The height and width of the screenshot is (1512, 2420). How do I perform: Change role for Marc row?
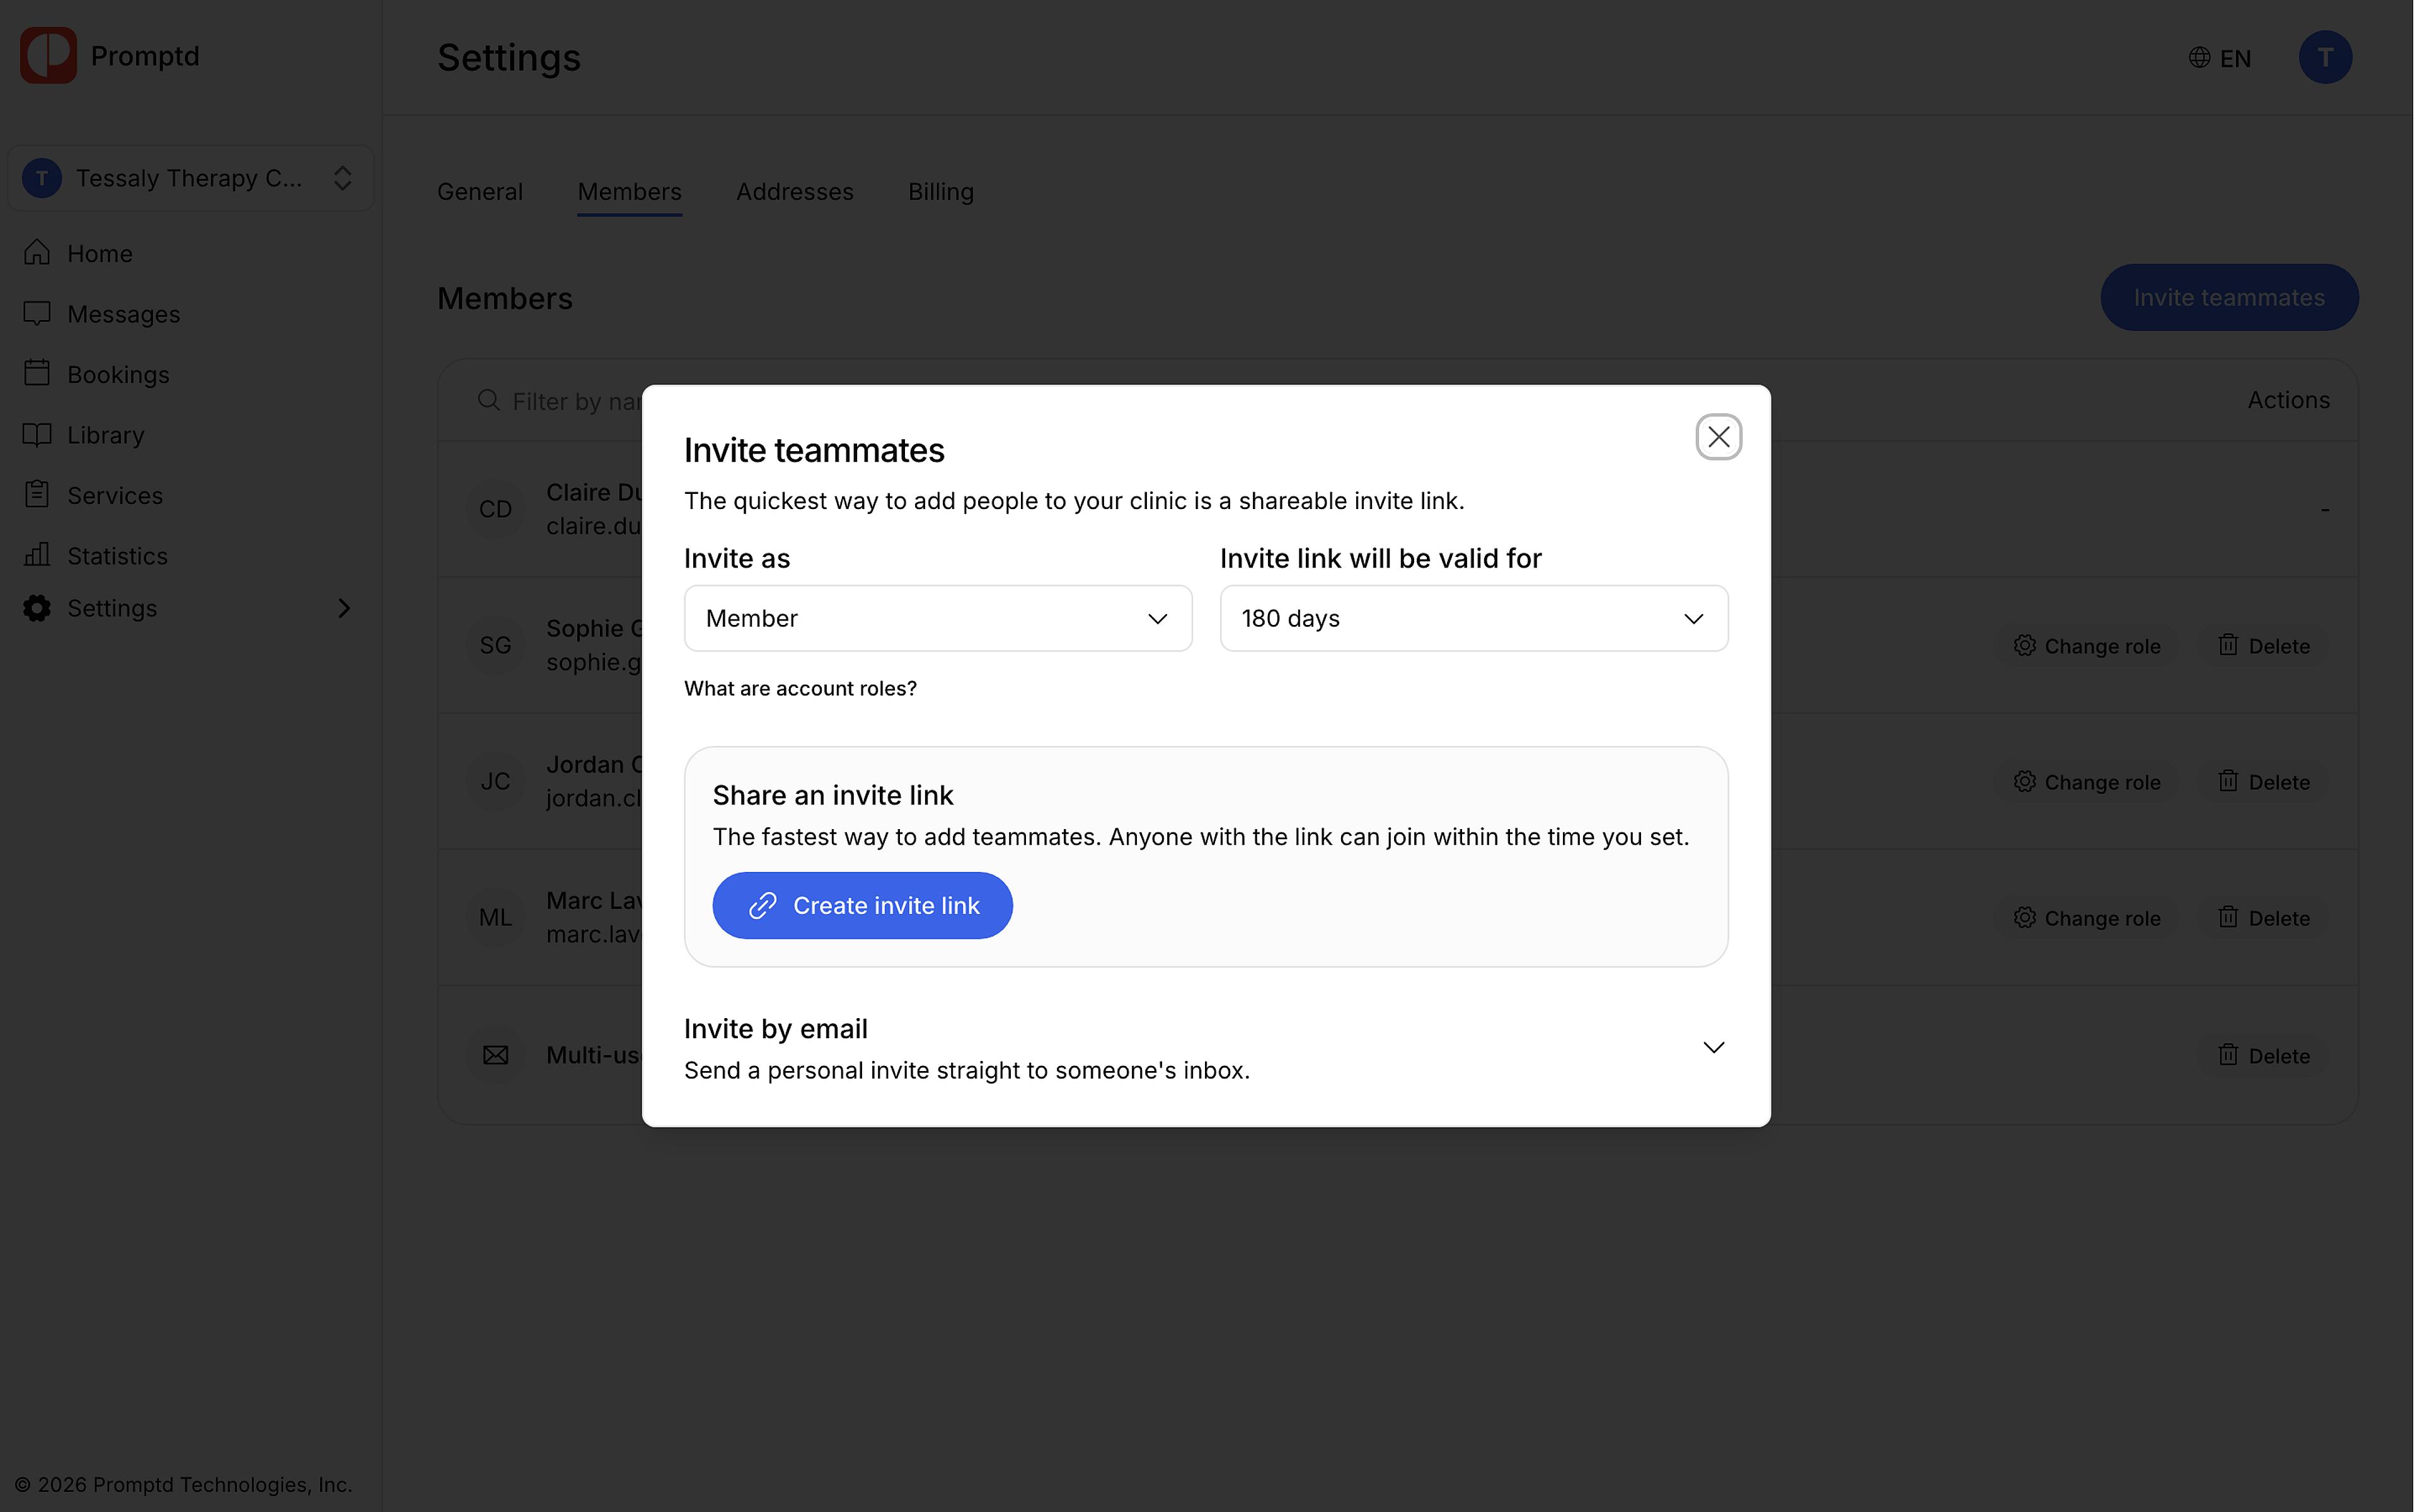click(2088, 918)
